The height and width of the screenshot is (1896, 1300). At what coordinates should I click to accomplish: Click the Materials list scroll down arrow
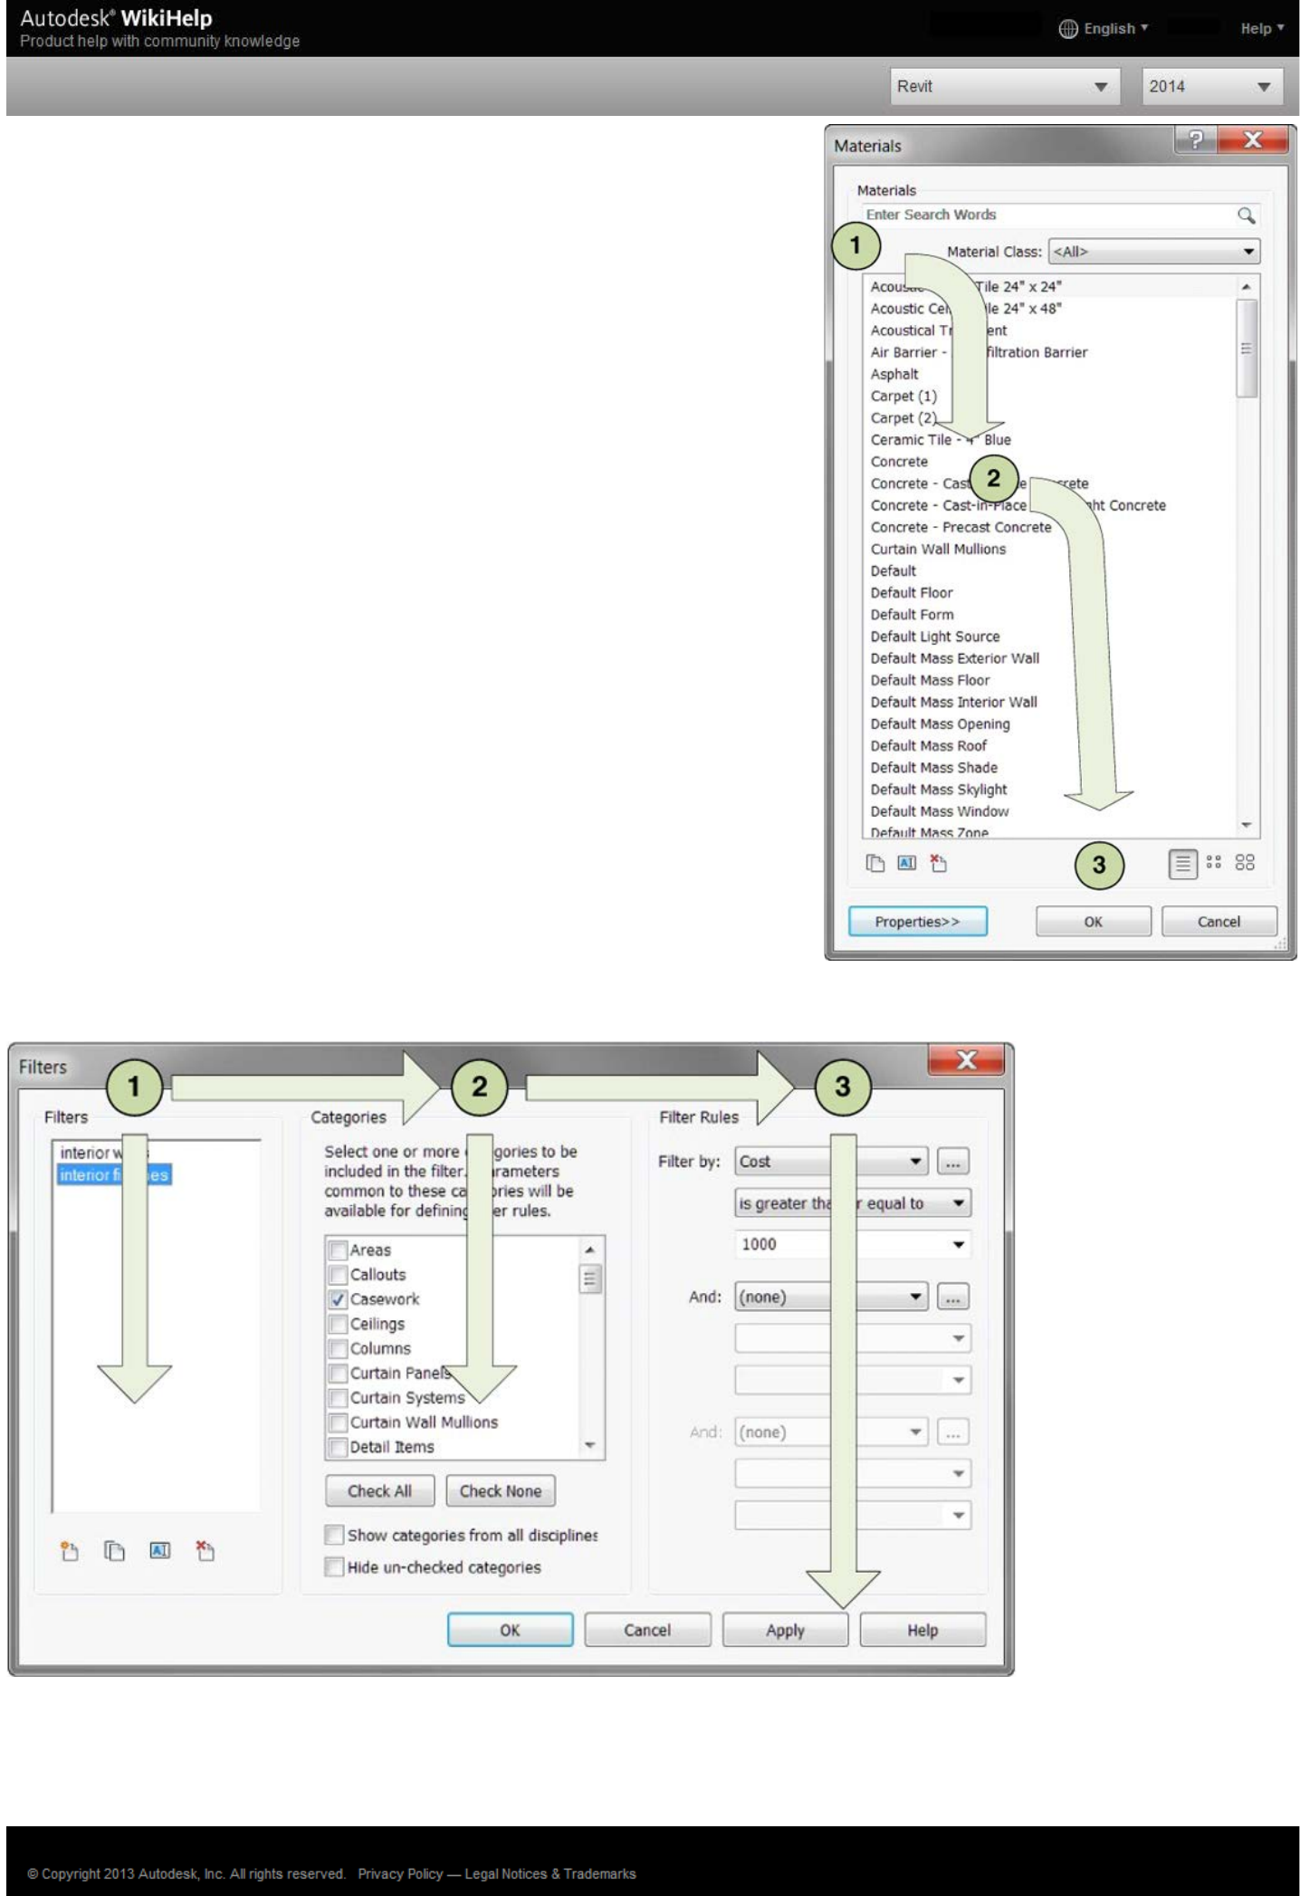(x=1247, y=826)
